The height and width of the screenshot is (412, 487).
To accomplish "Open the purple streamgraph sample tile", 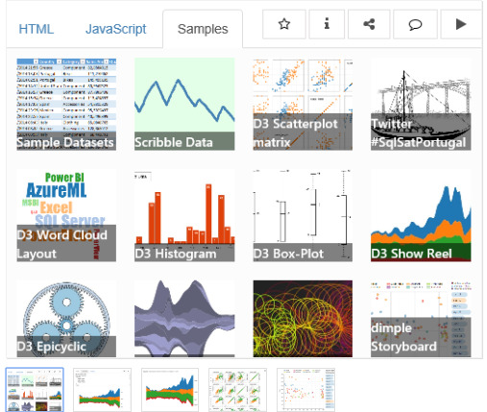I will tap(184, 319).
